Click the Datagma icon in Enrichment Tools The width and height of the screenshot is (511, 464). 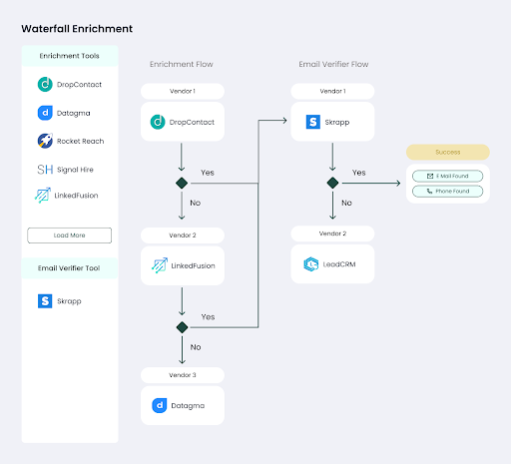[45, 113]
